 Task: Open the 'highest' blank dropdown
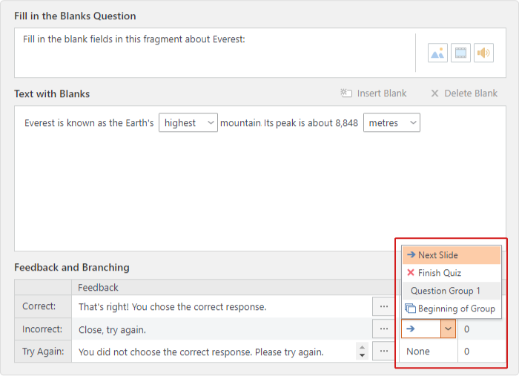188,122
